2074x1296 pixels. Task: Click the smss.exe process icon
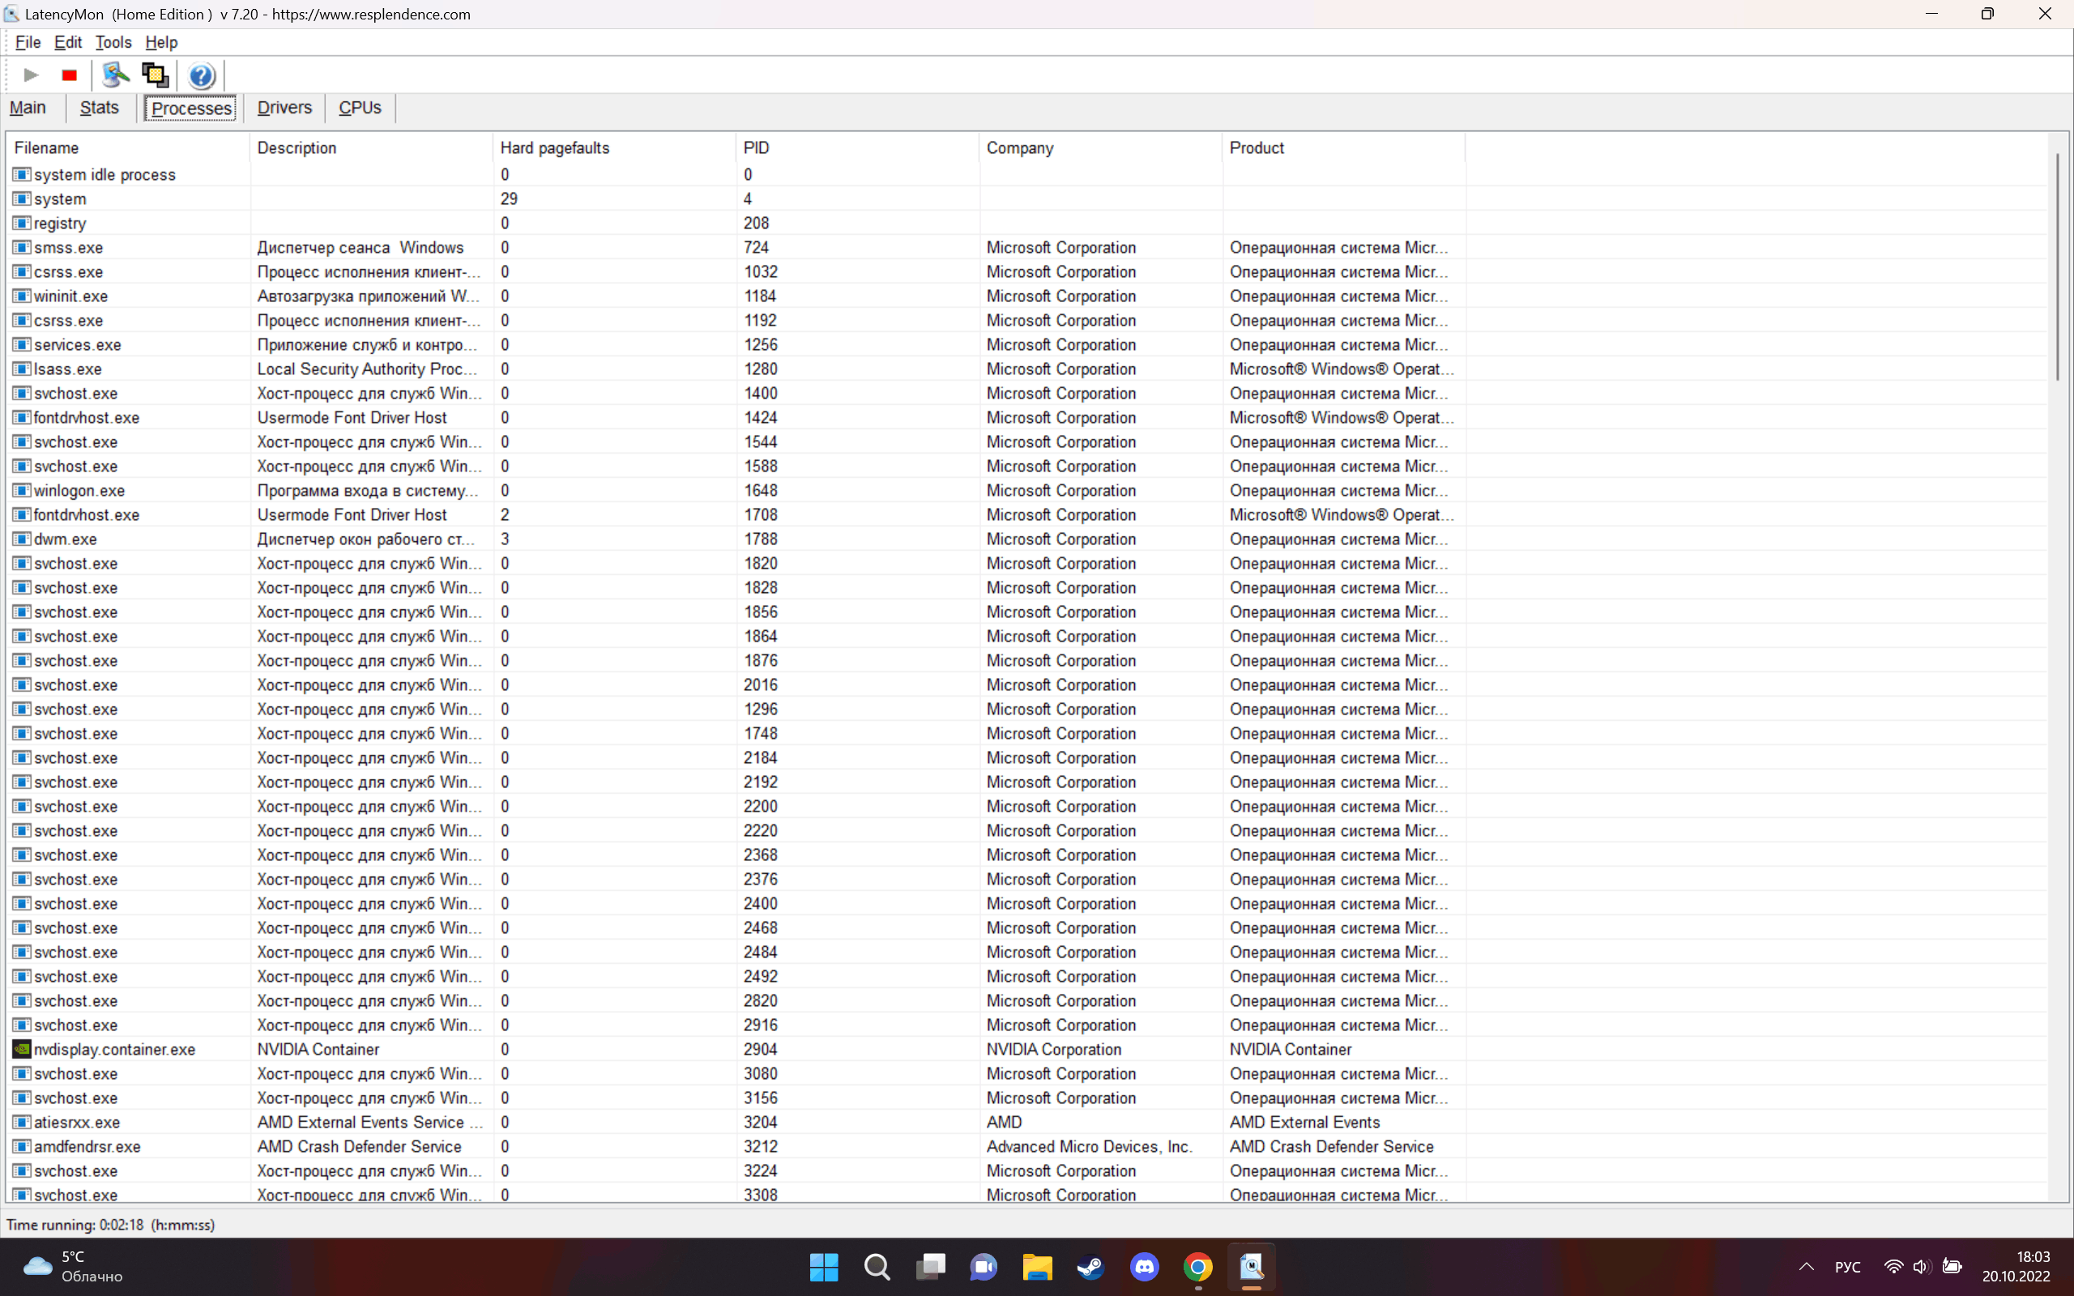pos(21,247)
